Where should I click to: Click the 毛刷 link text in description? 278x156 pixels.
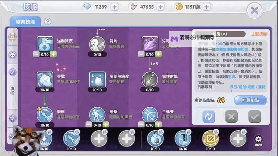point(231,77)
